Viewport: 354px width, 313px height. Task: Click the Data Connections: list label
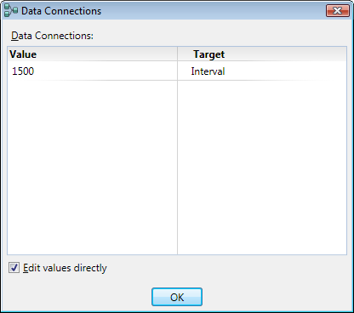point(52,36)
